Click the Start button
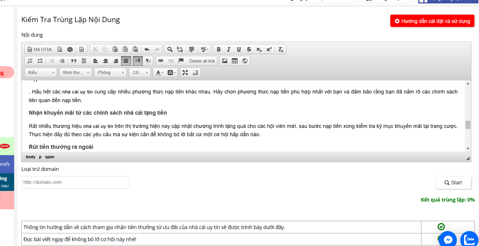Image resolution: width=479 pixels, height=246 pixels. [x=453, y=183]
